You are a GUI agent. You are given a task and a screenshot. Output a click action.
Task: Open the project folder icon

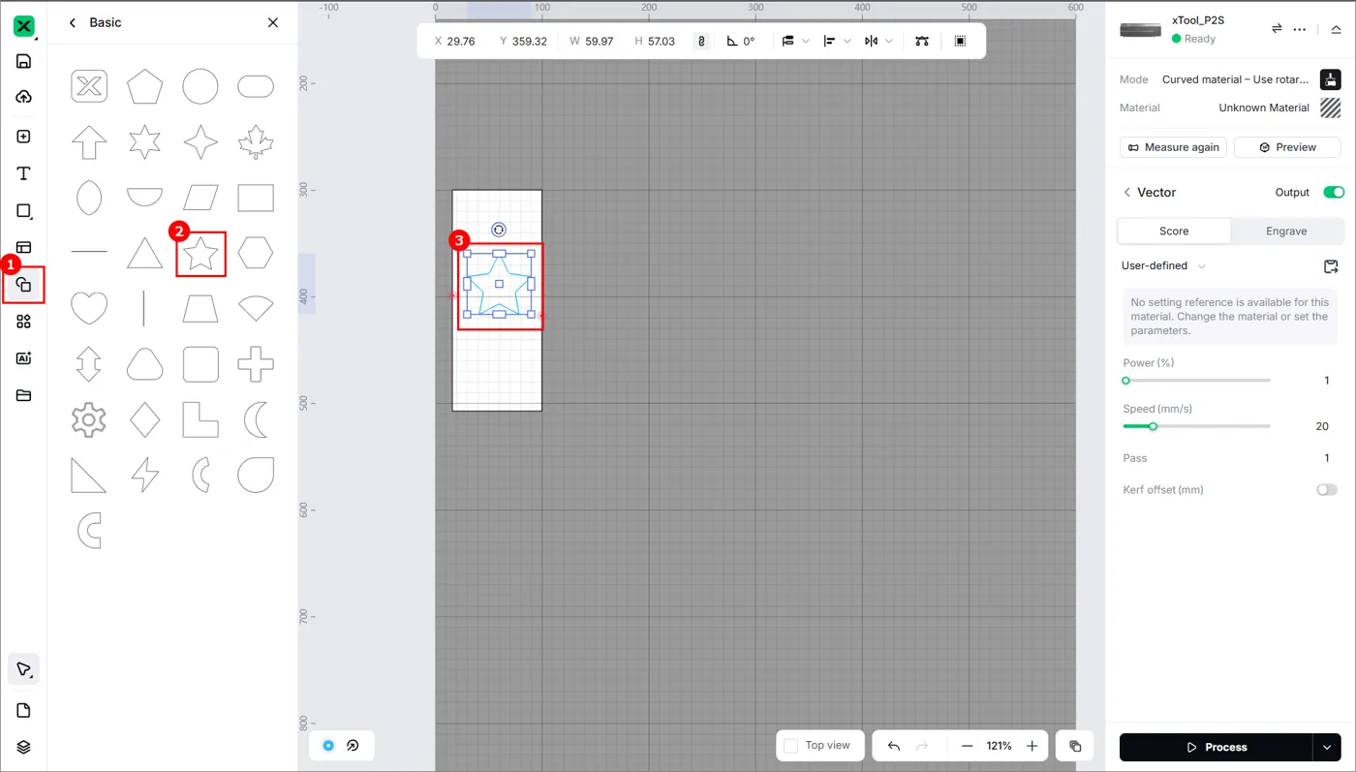(24, 395)
